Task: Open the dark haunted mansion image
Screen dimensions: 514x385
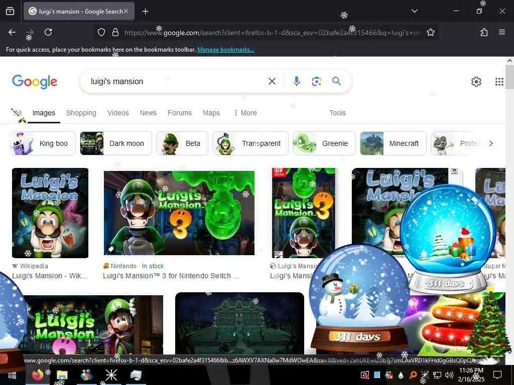Action: click(239, 323)
